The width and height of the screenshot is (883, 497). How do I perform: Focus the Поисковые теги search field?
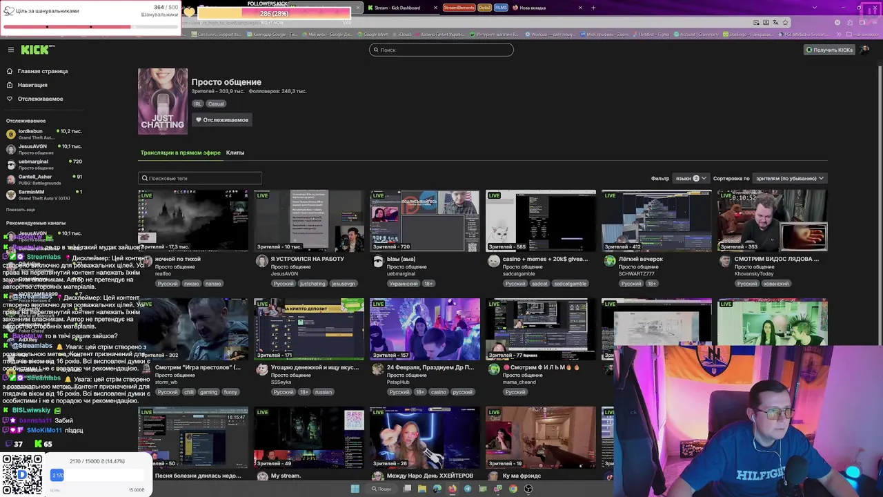(x=200, y=178)
